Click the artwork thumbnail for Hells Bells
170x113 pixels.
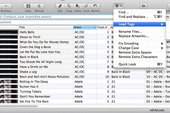[x=9, y=32]
